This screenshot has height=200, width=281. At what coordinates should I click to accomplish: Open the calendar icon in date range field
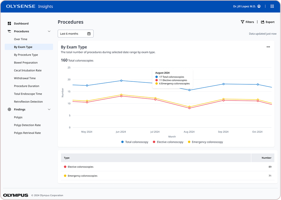(89, 34)
